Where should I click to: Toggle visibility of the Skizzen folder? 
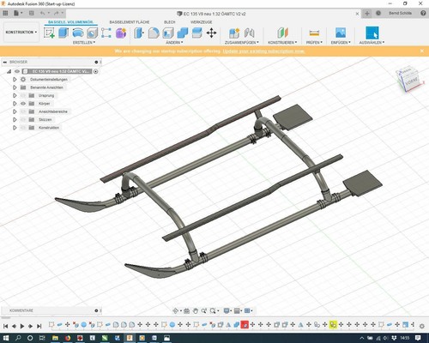click(23, 119)
